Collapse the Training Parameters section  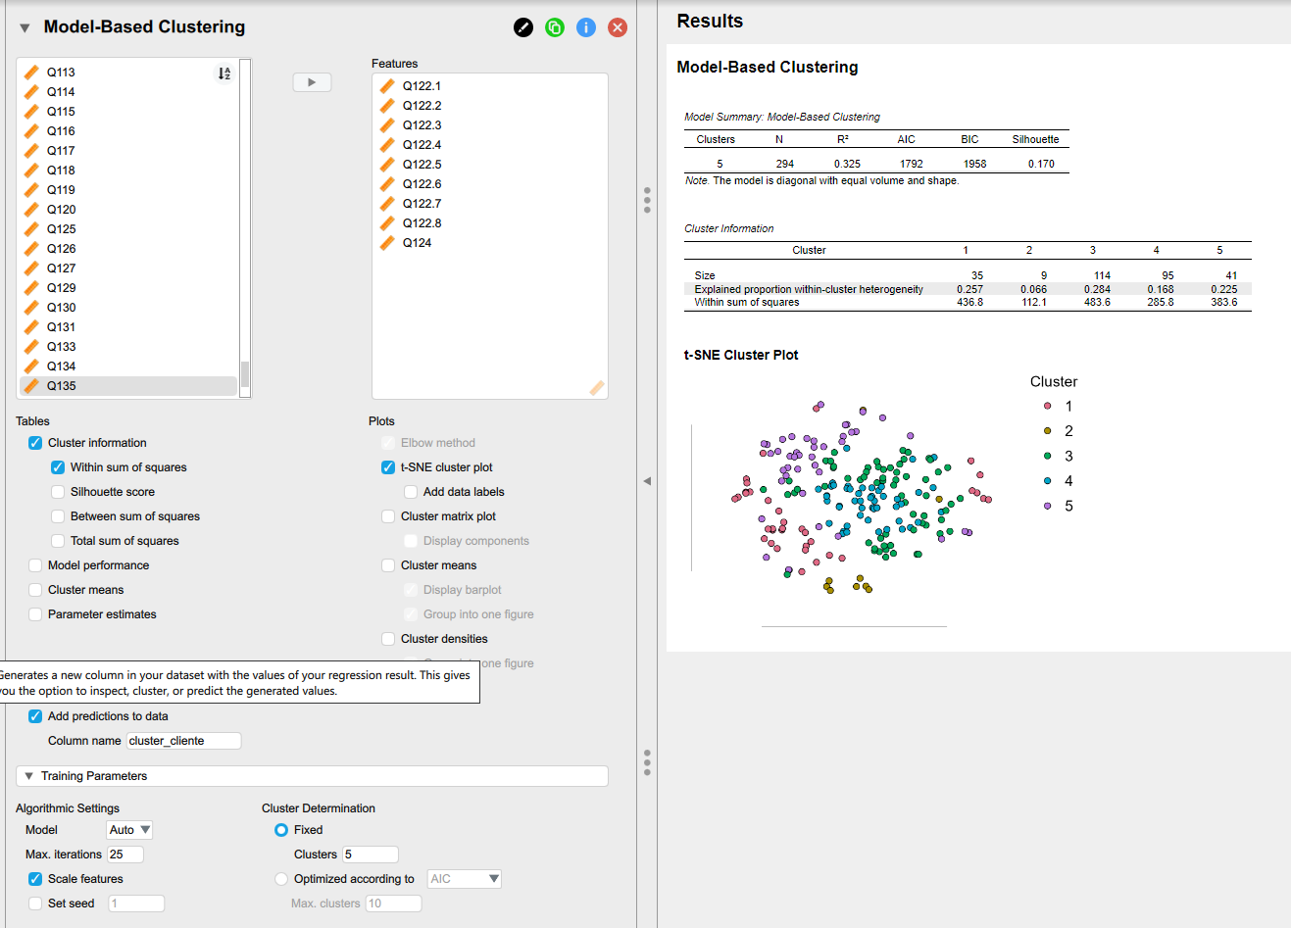[29, 776]
